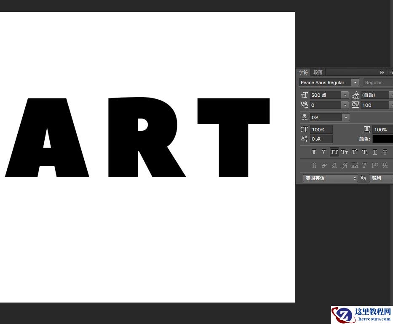Click the kerning V/A icon
Screen dimensions: 393x324
click(304, 105)
